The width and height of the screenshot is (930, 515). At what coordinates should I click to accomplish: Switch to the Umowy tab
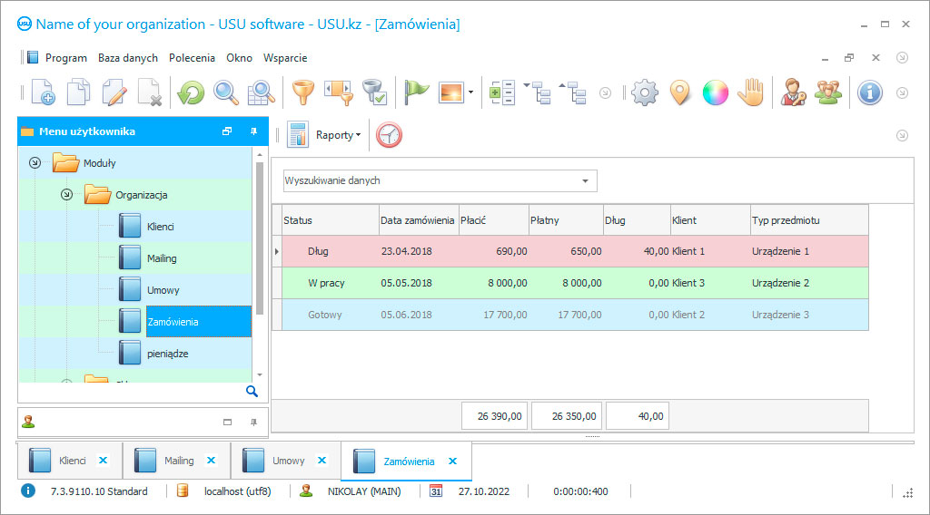[288, 461]
